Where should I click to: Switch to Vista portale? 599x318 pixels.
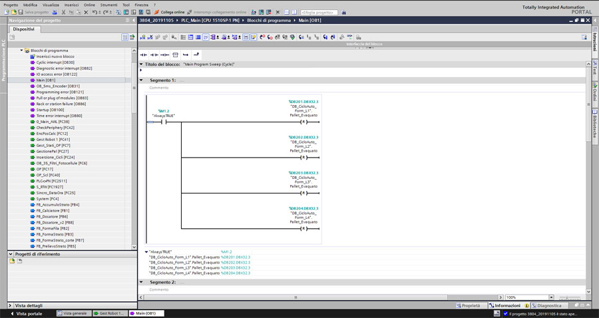[27, 313]
